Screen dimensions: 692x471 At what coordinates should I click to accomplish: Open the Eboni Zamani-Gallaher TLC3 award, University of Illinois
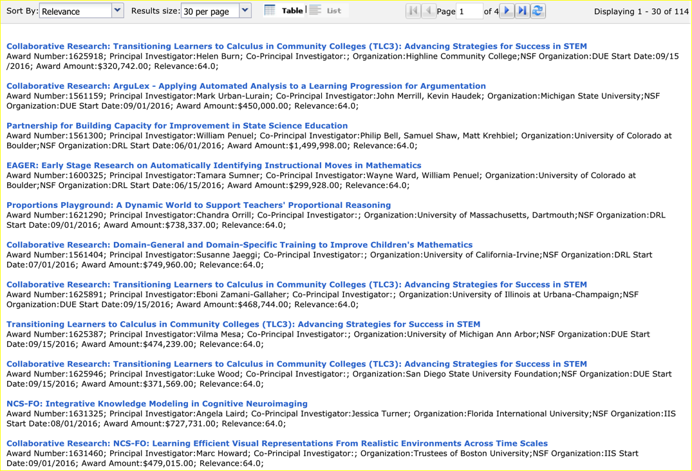coord(297,284)
